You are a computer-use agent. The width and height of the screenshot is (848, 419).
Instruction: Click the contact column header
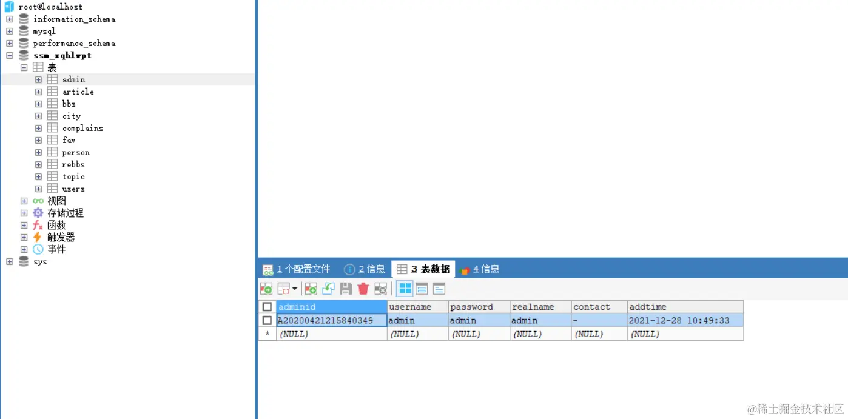click(x=599, y=307)
